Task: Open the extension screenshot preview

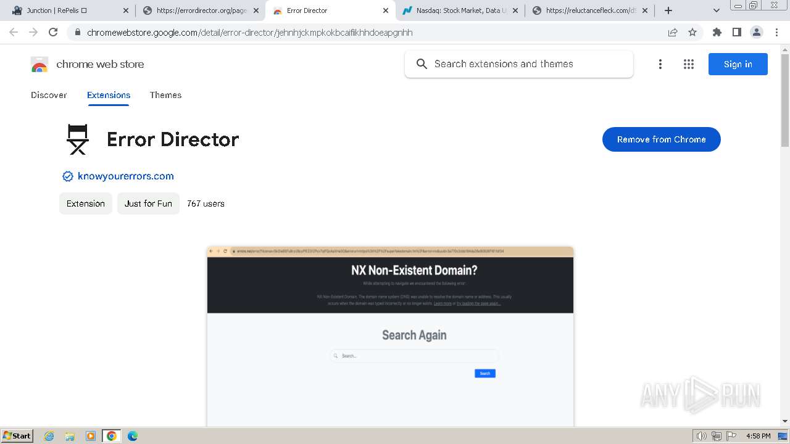Action: (390, 336)
